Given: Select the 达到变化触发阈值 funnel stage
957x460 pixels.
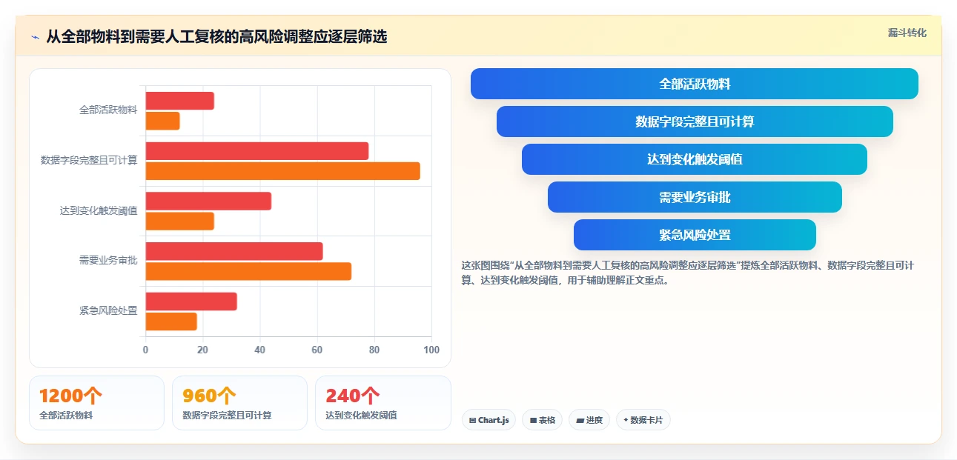Looking at the screenshot, I should (695, 159).
